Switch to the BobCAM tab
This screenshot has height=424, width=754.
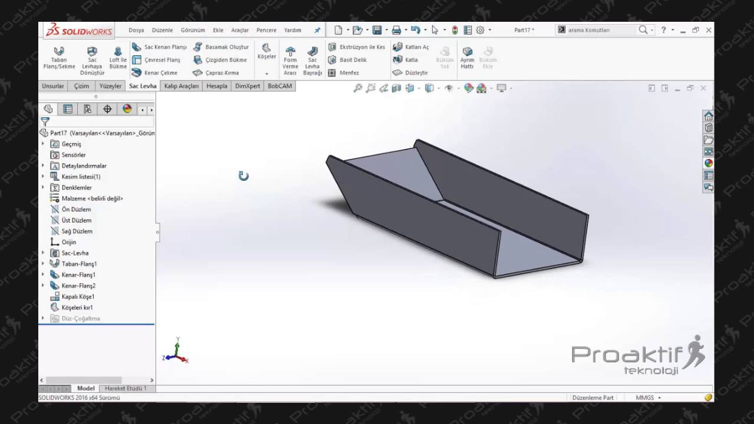[279, 86]
